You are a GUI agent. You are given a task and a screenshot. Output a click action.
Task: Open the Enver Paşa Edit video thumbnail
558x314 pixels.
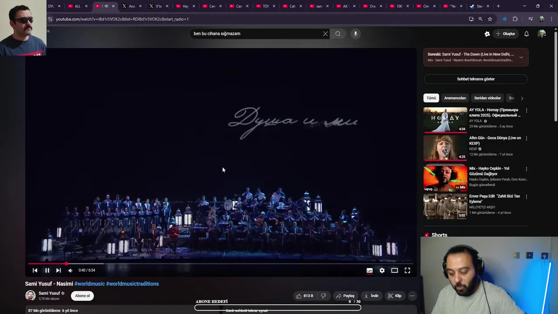click(x=445, y=206)
